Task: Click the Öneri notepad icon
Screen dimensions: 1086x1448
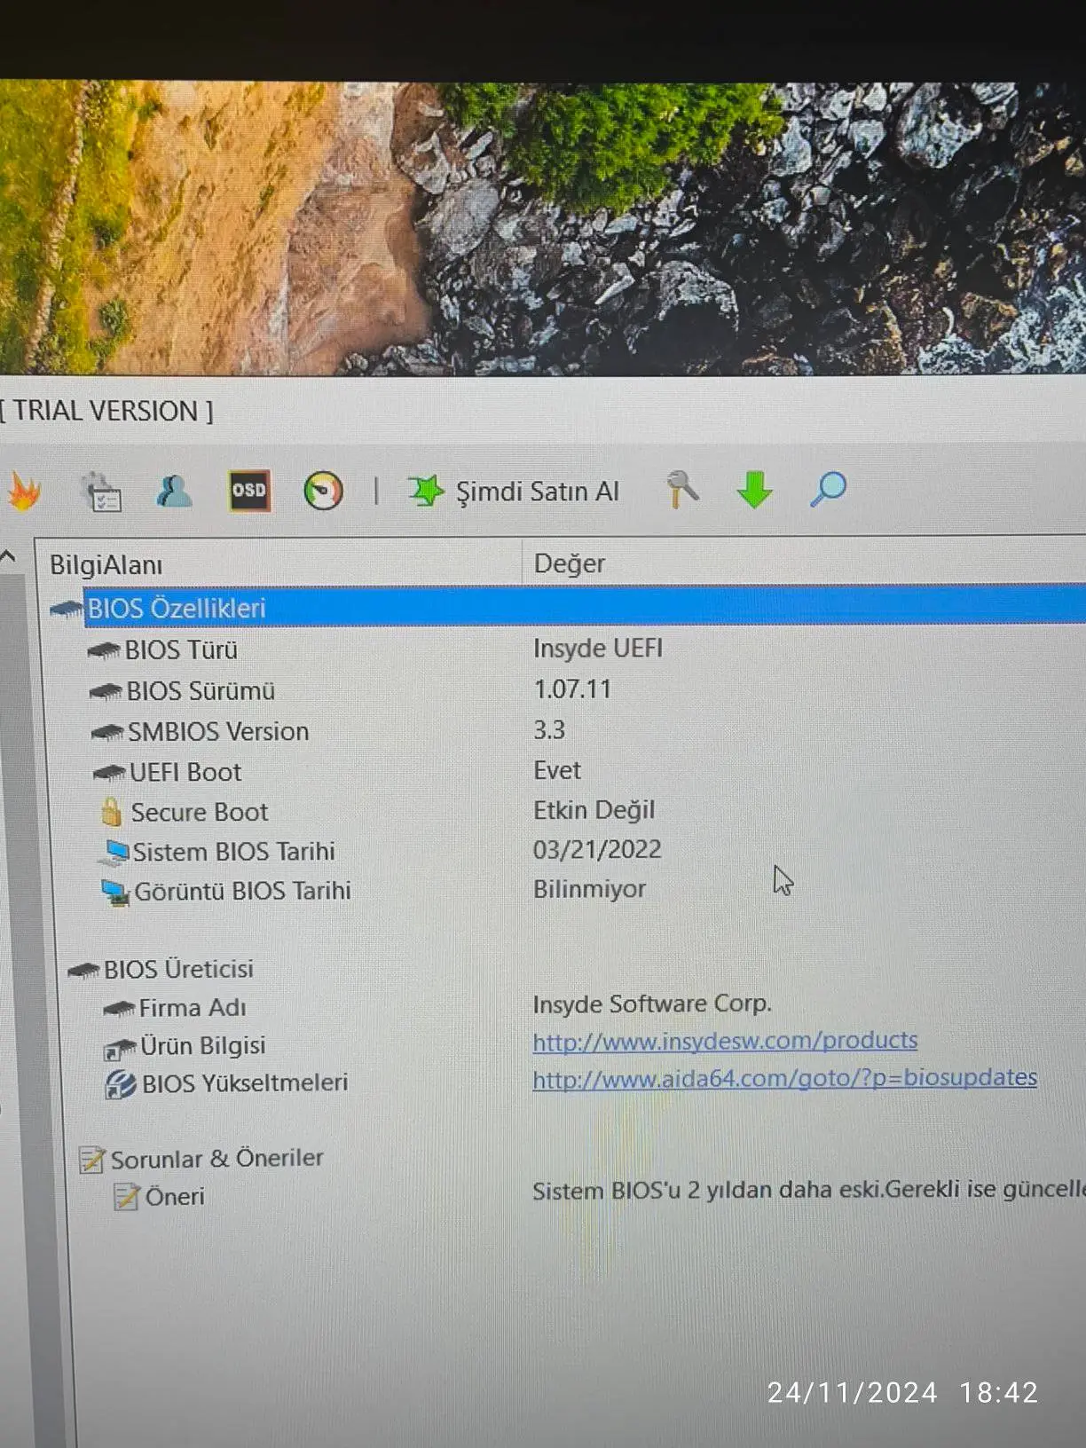Action: [x=126, y=1197]
